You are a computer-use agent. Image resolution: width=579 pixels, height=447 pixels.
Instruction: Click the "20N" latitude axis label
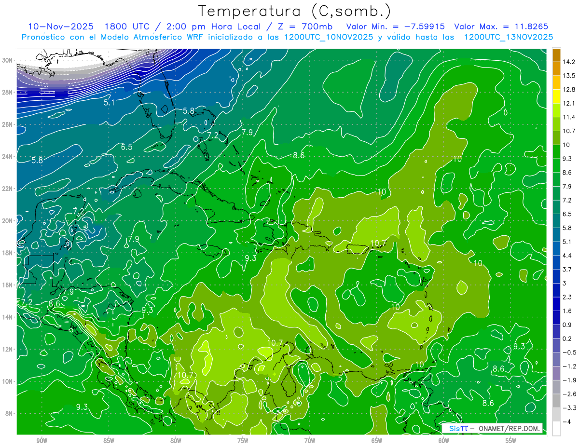click(x=8, y=221)
